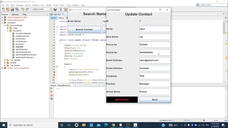Screen dimensions: 228x128
Task: Switch to the Services tab
Action: pyautogui.click(x=15, y=15)
